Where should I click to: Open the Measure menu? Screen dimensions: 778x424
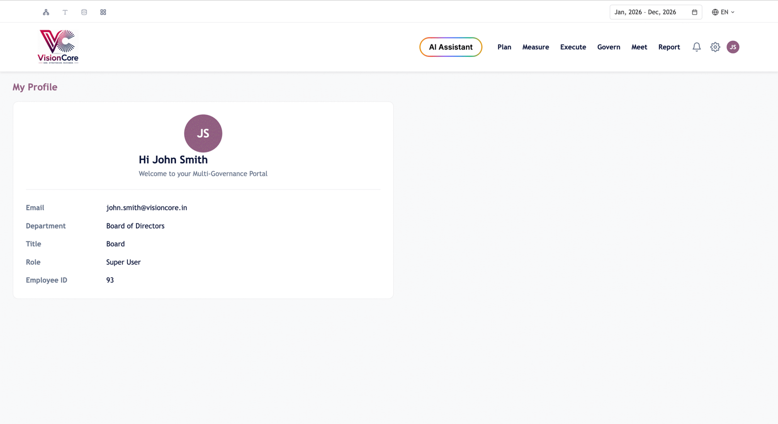click(535, 47)
